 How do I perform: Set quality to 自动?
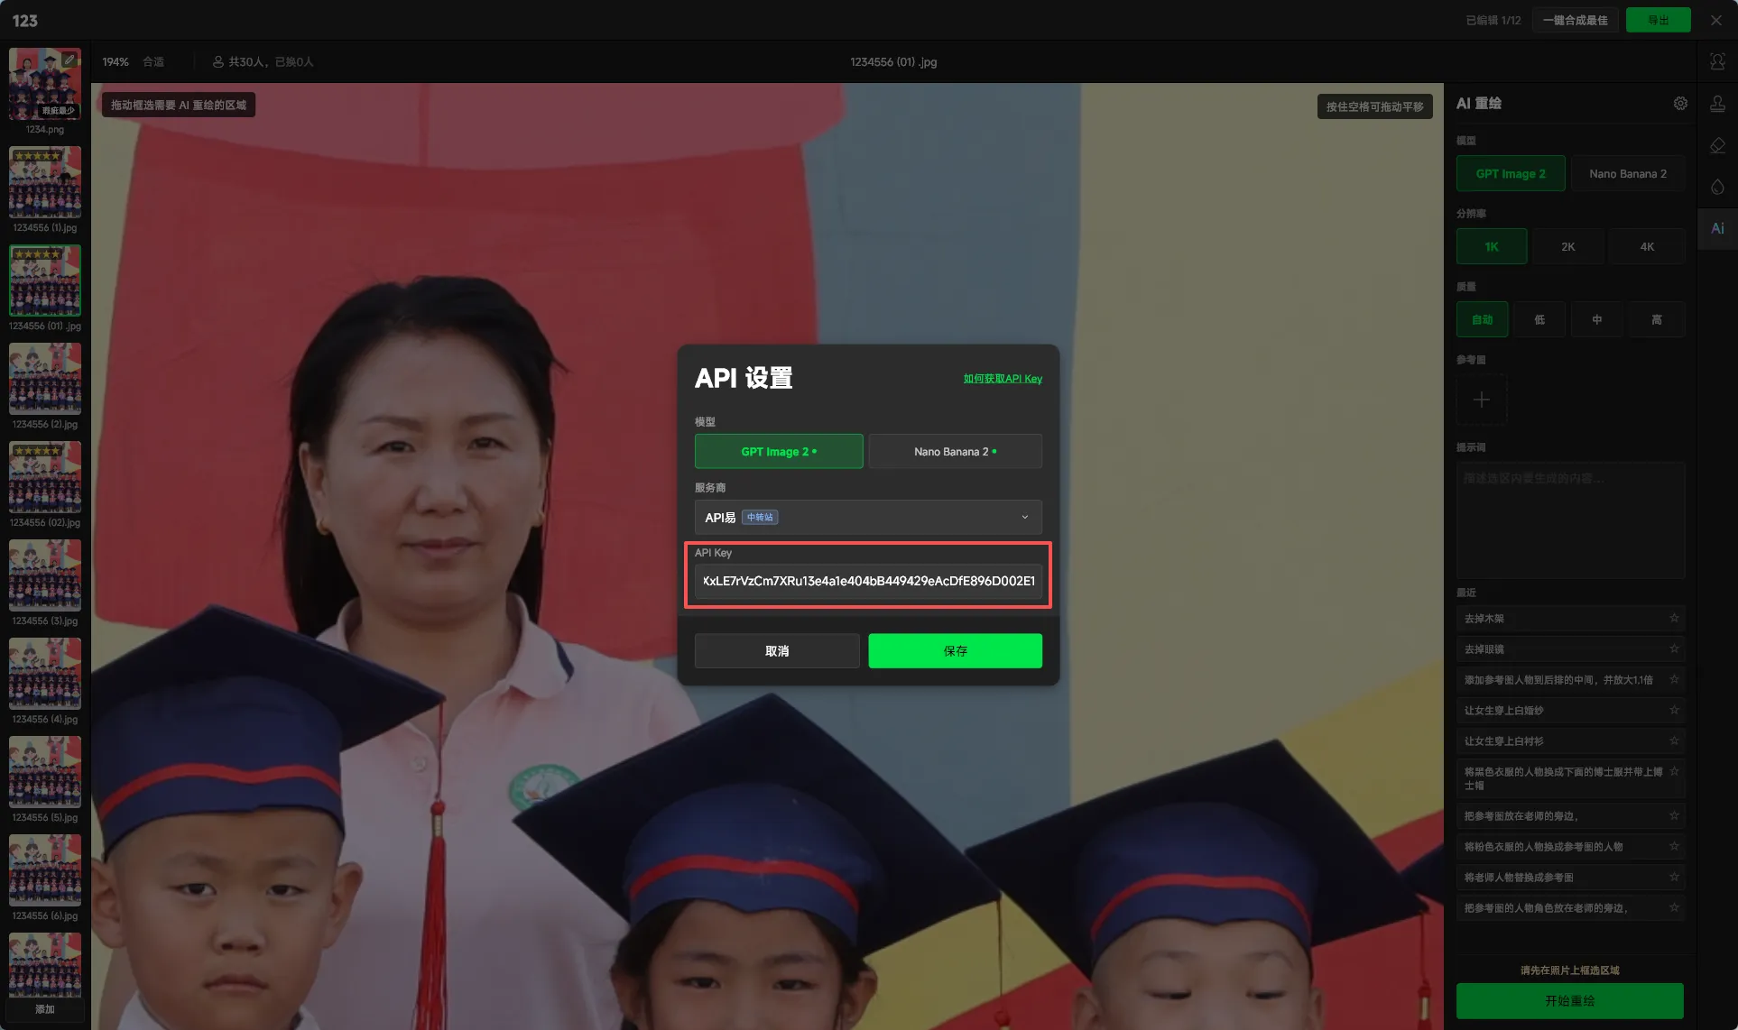[1482, 319]
